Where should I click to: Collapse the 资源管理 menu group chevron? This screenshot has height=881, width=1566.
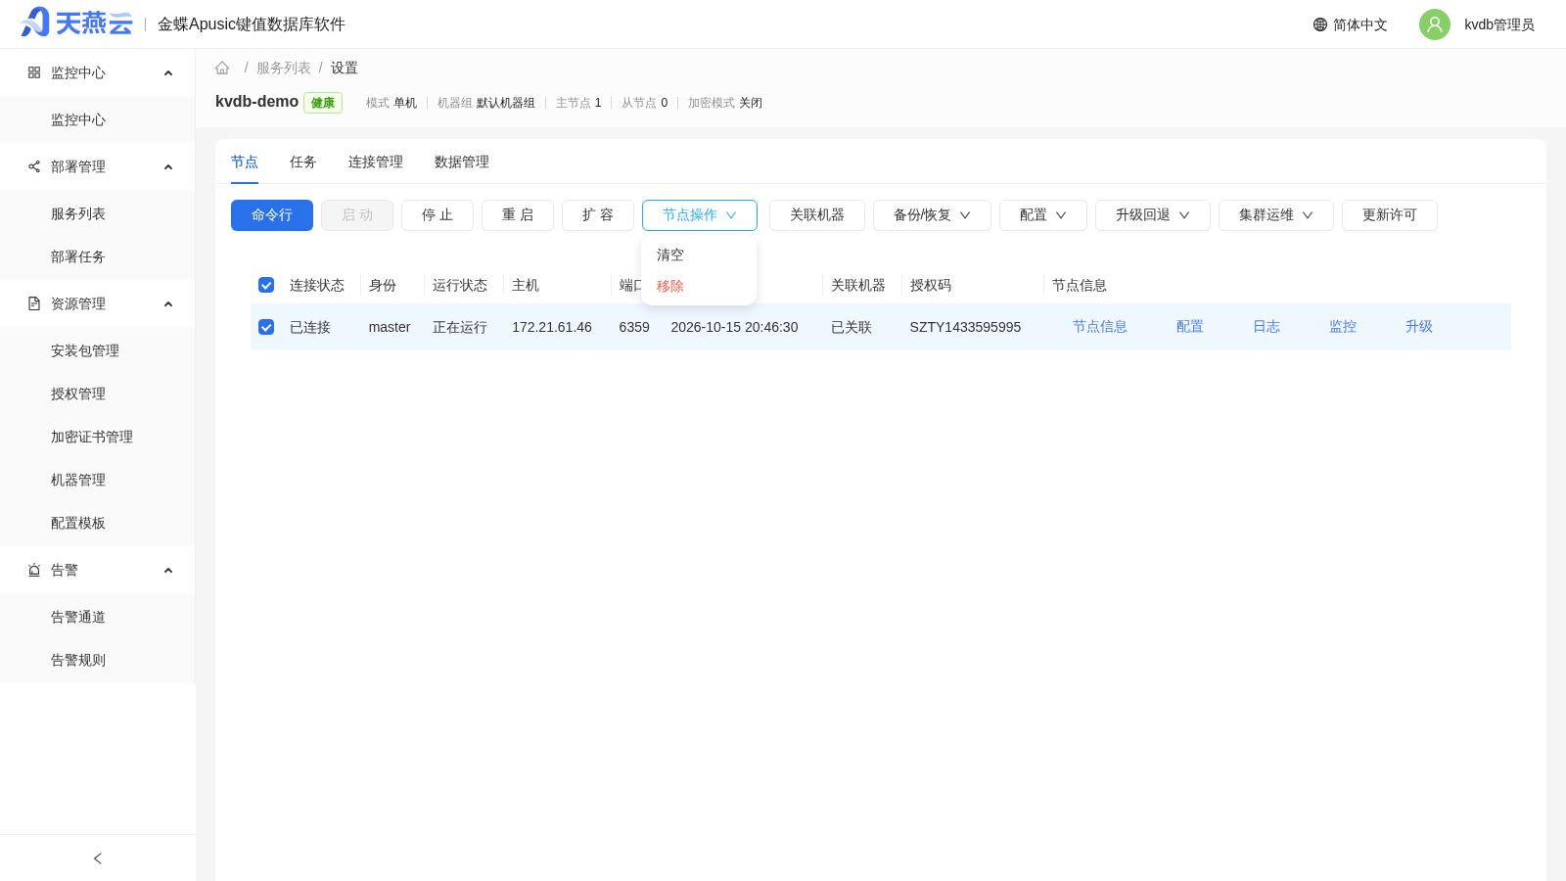168,304
